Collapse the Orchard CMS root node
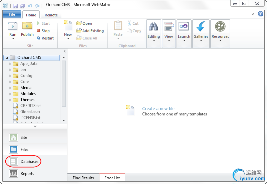This screenshot has height=184, width=267. [7, 58]
